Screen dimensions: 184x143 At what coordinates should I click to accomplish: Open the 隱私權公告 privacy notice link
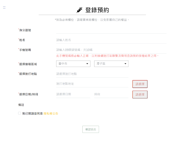pos(51,114)
